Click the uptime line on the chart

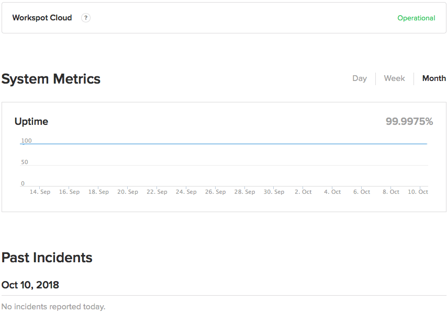click(x=225, y=144)
